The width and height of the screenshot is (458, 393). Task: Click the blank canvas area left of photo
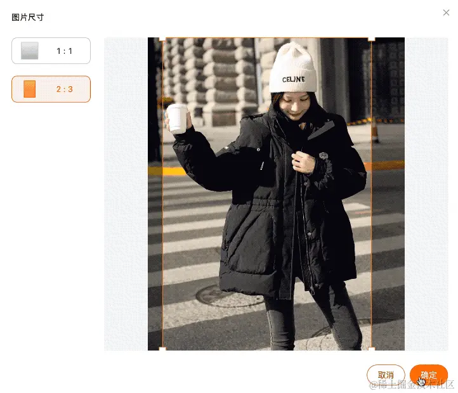pos(126,194)
